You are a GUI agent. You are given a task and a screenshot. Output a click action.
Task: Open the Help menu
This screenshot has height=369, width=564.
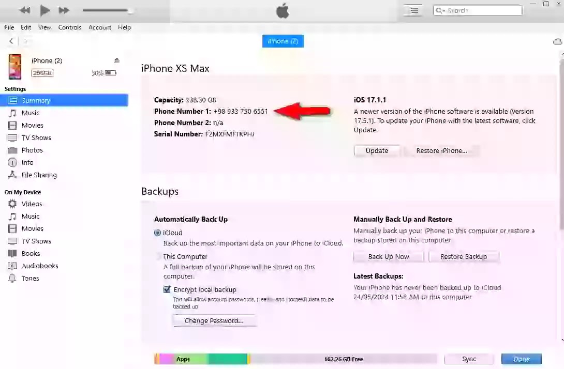click(125, 27)
